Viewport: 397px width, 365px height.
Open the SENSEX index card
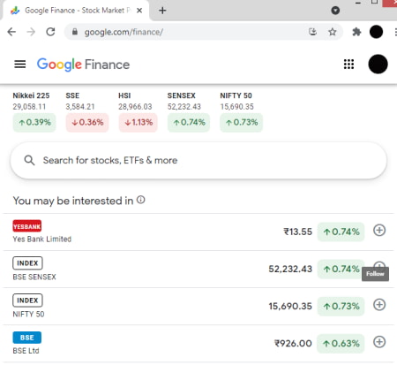pyautogui.click(x=189, y=112)
